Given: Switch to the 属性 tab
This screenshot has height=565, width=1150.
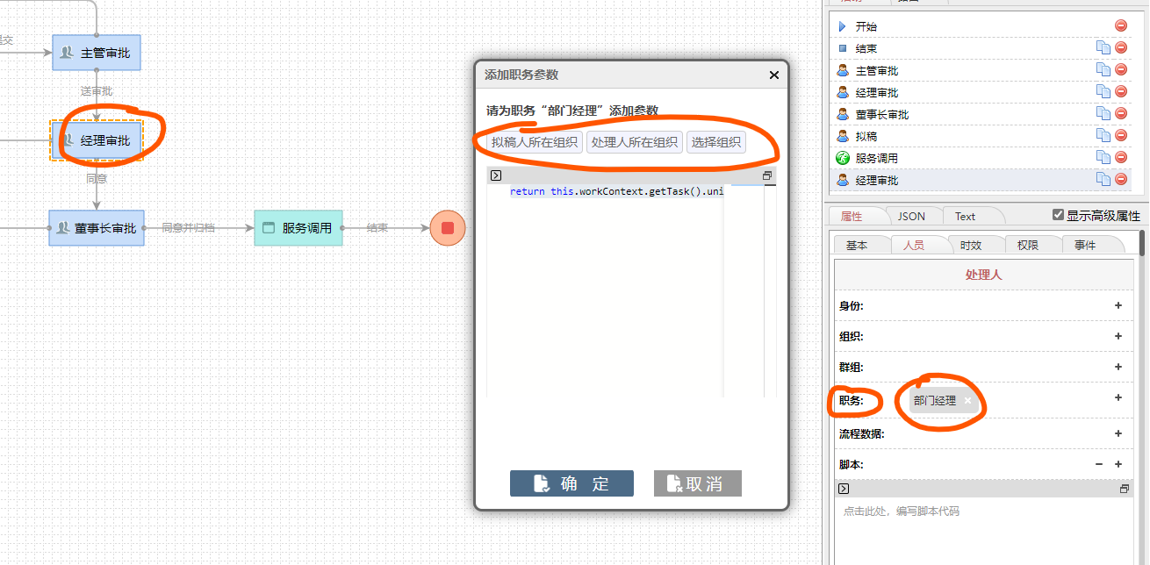Looking at the screenshot, I should point(852,216).
